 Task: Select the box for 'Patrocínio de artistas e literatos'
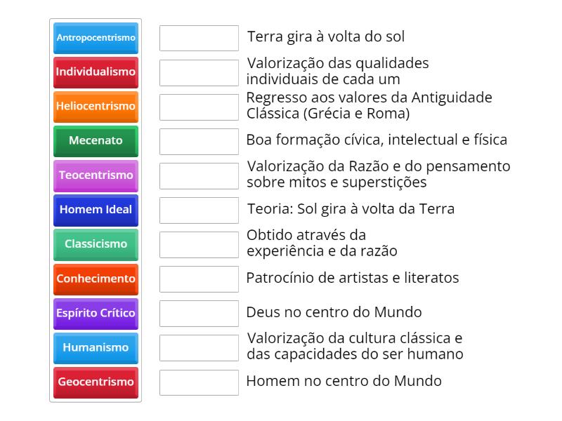coord(199,279)
